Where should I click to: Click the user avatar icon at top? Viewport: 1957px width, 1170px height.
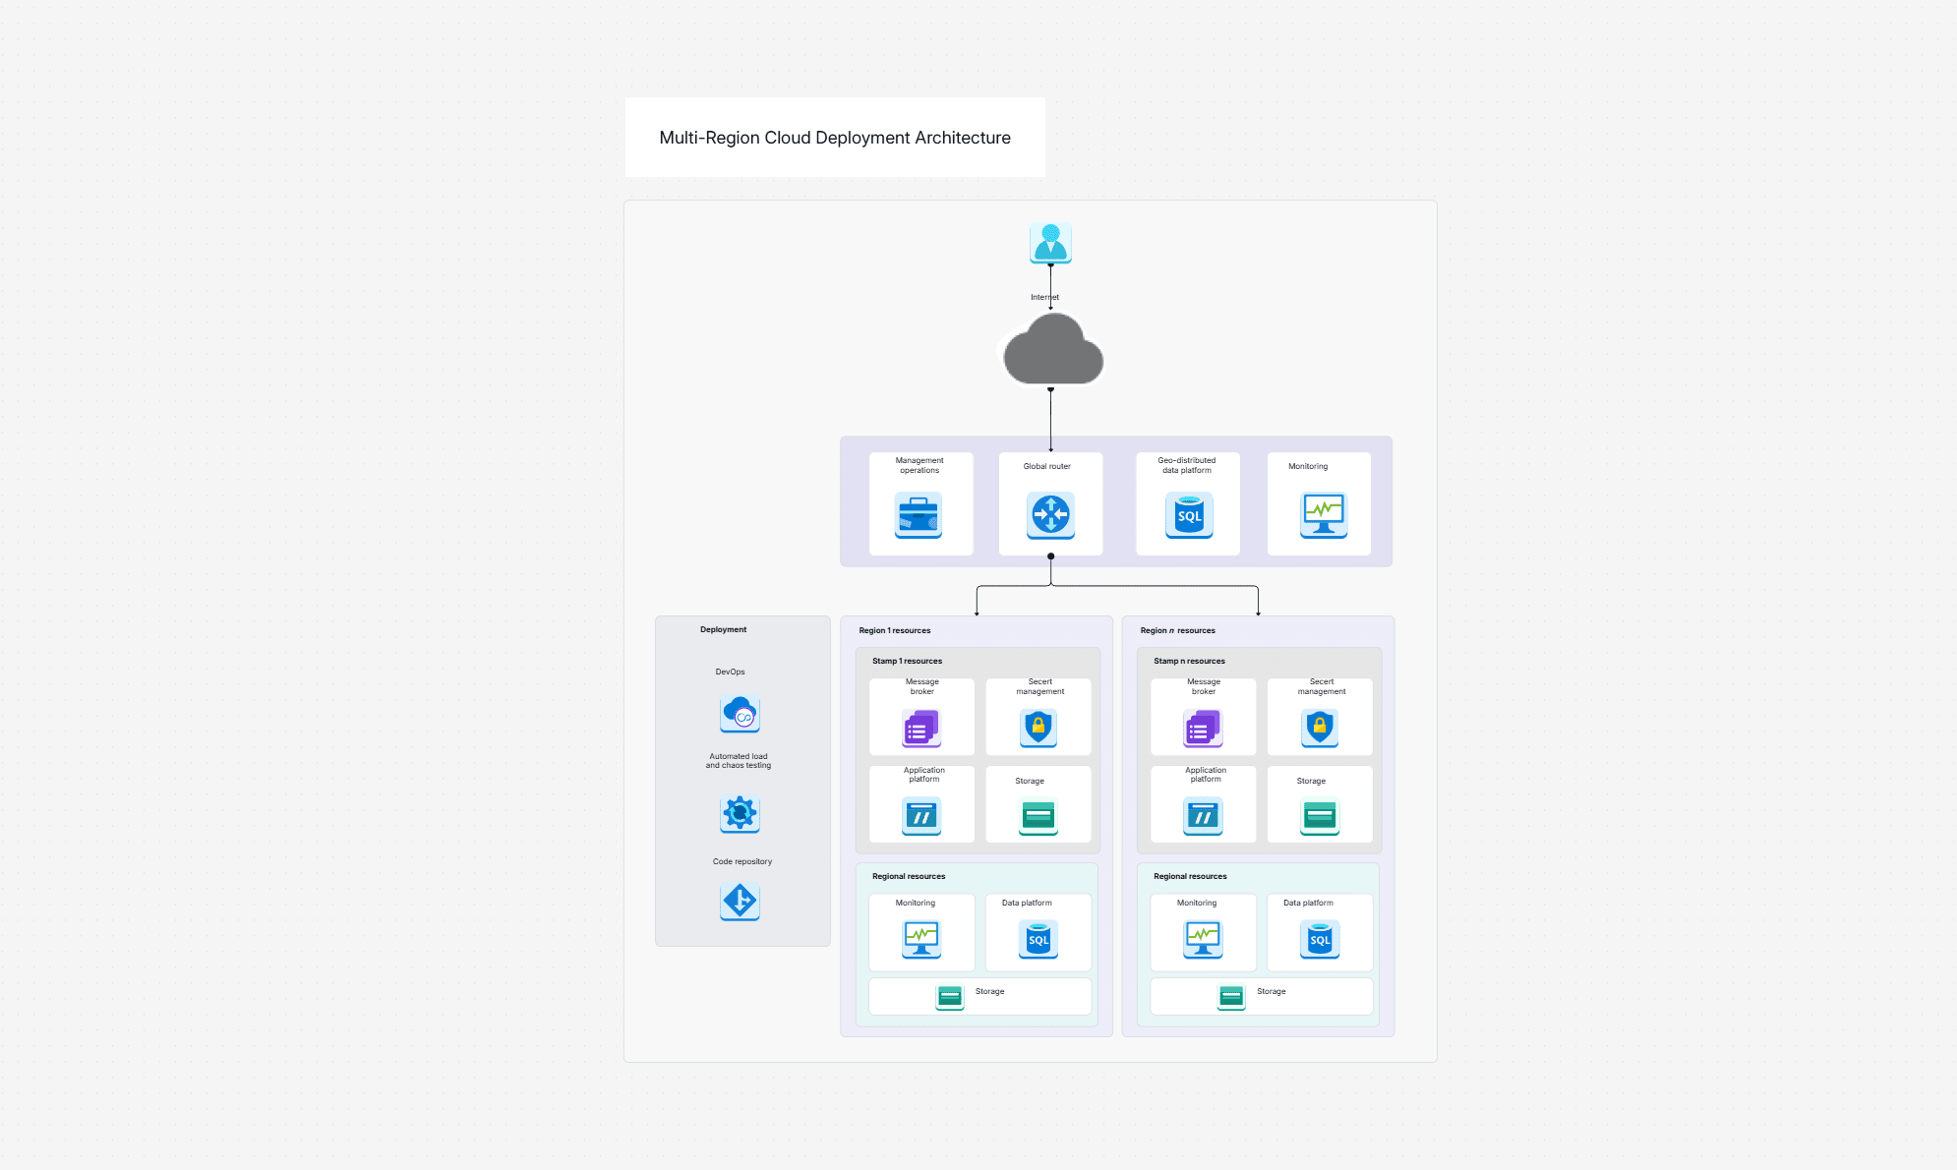tap(1050, 243)
